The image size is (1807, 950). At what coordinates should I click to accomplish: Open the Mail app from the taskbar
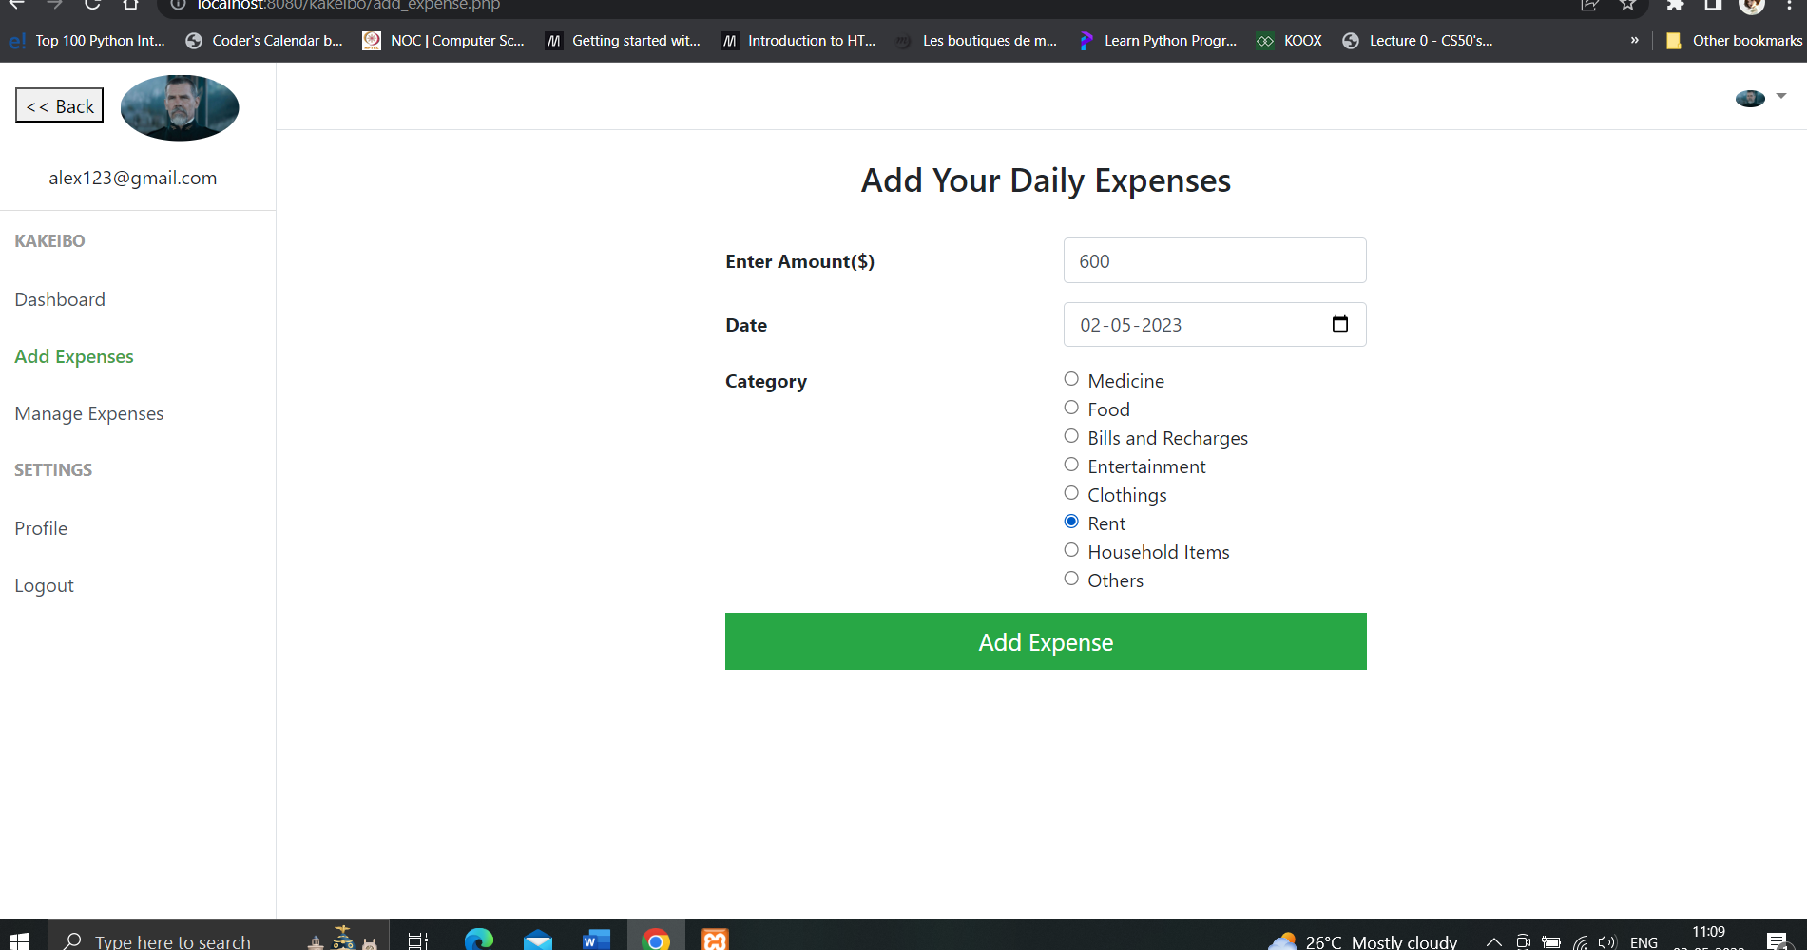tap(538, 940)
